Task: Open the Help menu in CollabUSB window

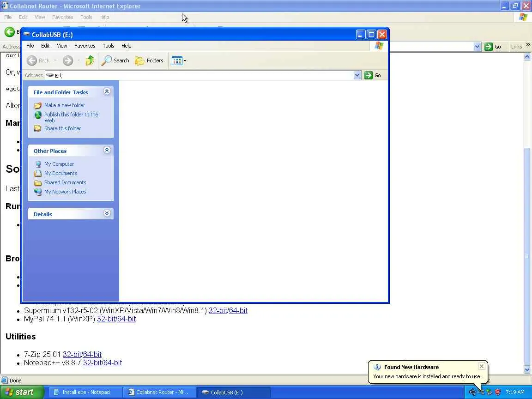Action: click(x=126, y=46)
